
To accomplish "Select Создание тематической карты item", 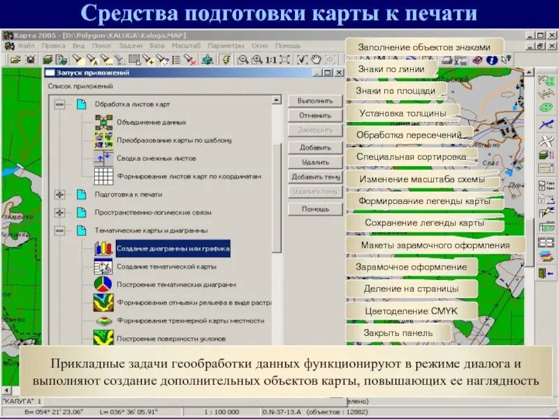I will pyautogui.click(x=166, y=267).
